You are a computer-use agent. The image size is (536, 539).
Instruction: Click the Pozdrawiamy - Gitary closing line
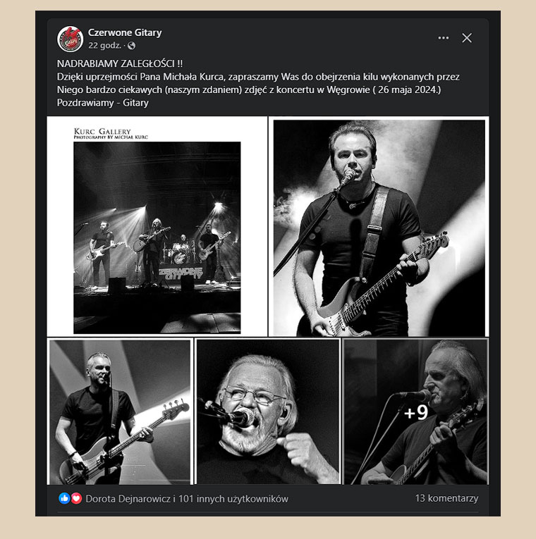[102, 103]
